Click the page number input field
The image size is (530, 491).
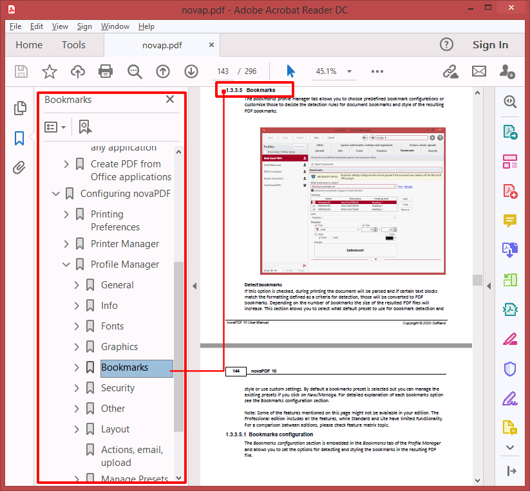click(x=223, y=71)
